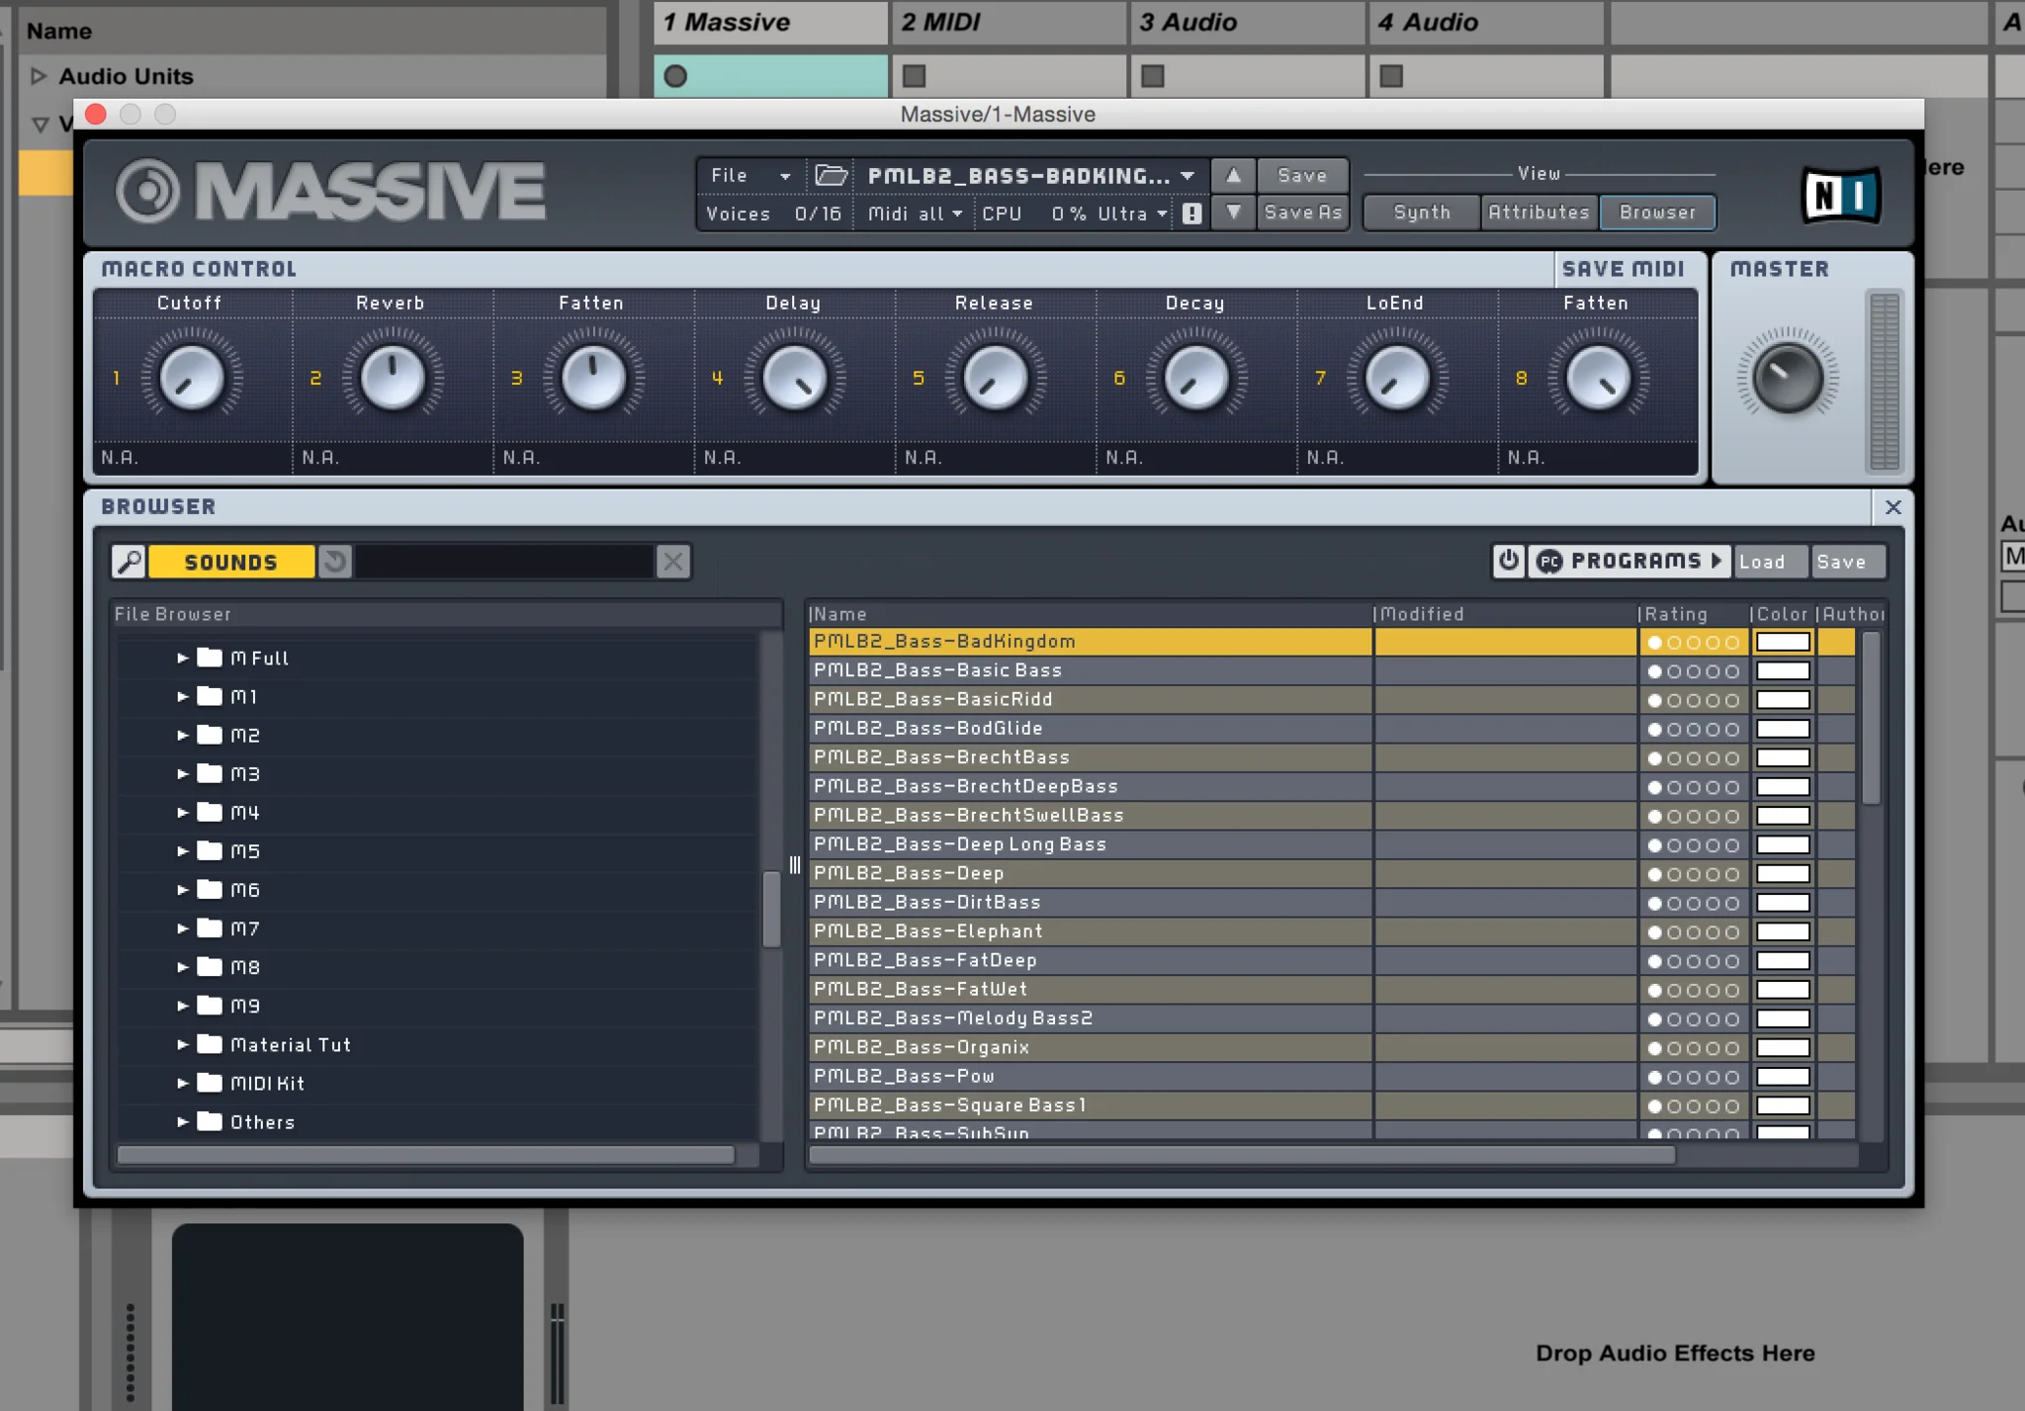Click the Native Instruments NI logo
Image resolution: width=2025 pixels, height=1411 pixels.
coord(1839,195)
